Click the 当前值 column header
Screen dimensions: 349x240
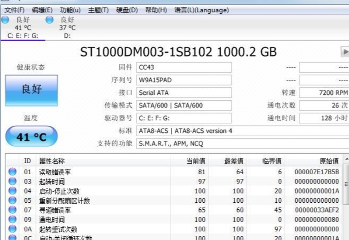pos(189,161)
